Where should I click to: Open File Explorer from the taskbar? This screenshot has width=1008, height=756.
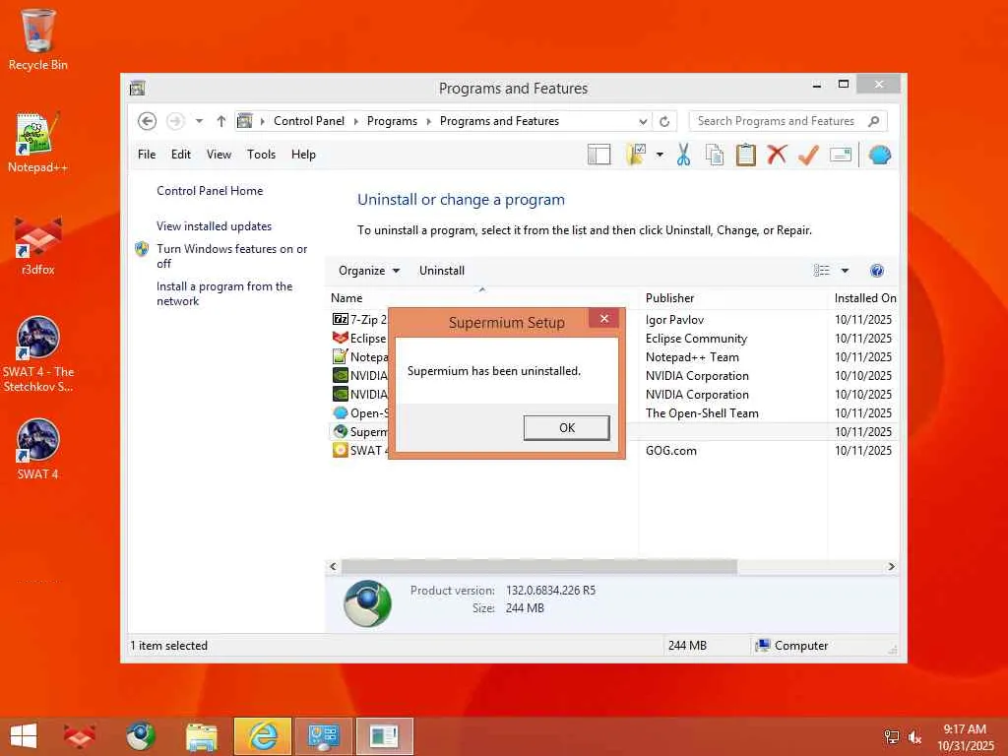(201, 736)
